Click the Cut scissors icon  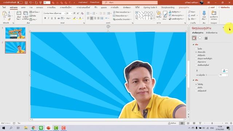tap(9, 12)
